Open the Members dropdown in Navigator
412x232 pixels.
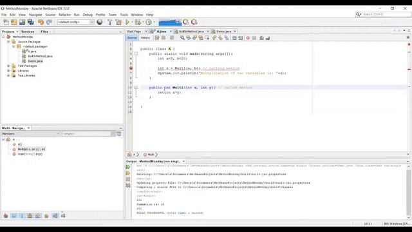[31, 133]
